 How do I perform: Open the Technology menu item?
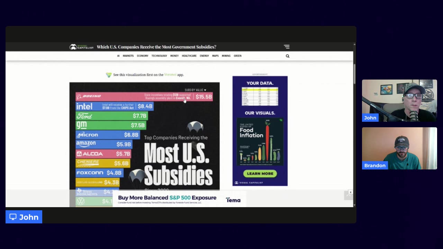[159, 56]
